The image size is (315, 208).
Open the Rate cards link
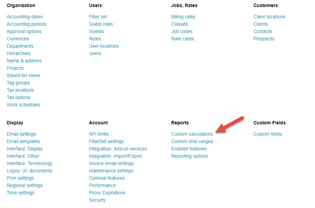point(182,39)
